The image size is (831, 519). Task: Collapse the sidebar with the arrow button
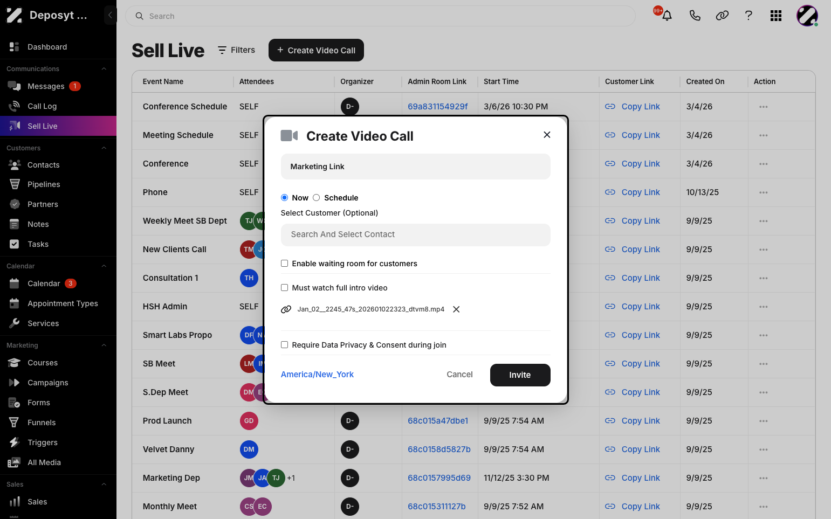click(x=110, y=15)
